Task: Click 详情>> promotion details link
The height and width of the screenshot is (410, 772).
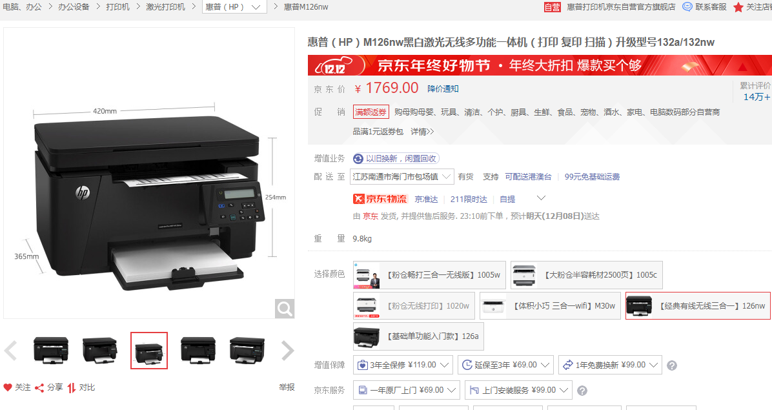Action: point(422,132)
